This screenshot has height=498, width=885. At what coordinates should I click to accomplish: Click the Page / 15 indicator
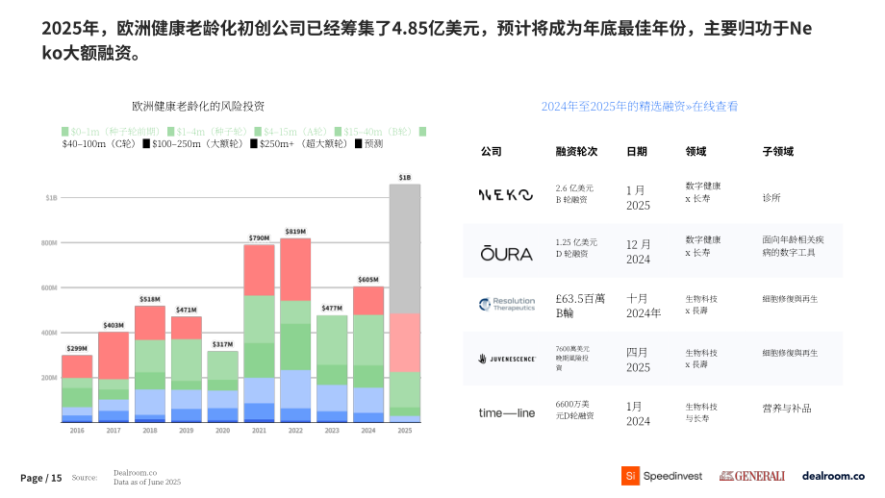tap(40, 478)
